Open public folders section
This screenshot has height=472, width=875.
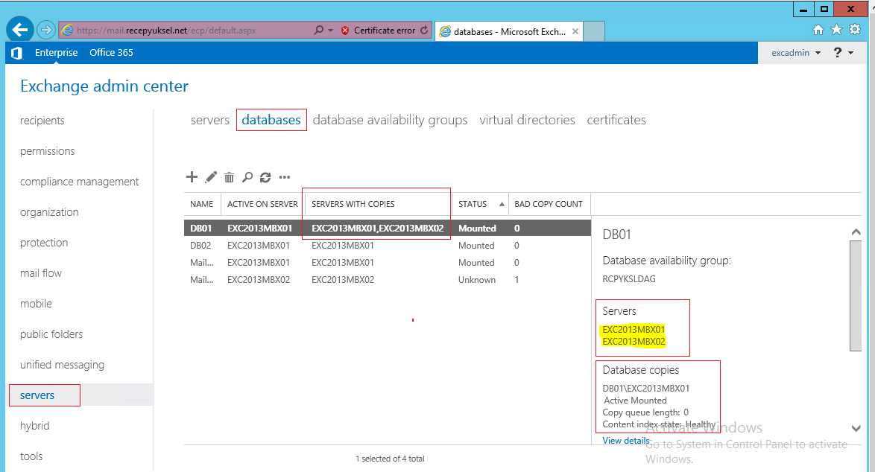51,334
